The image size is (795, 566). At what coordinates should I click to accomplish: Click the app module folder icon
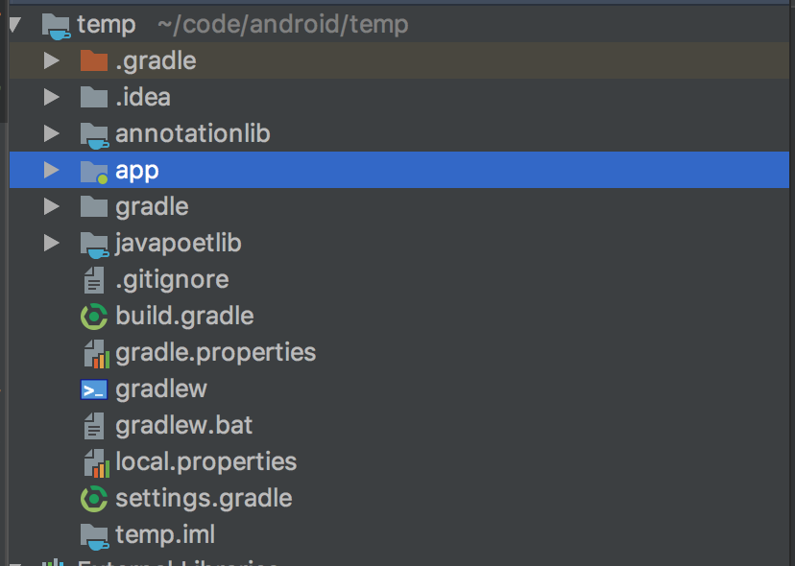[x=93, y=171]
